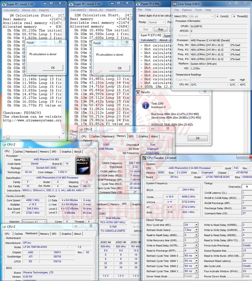Click the Channel(s) field showing A in CPU-Tweaker

[247, 187]
